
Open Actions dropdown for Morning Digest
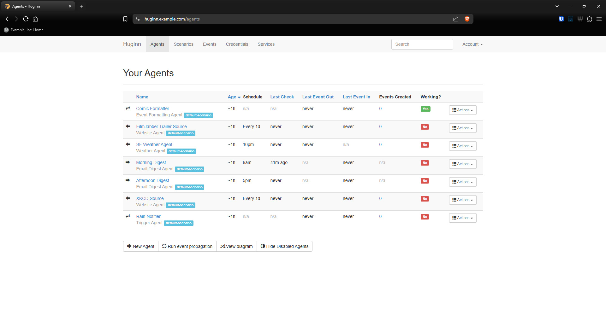pos(462,164)
